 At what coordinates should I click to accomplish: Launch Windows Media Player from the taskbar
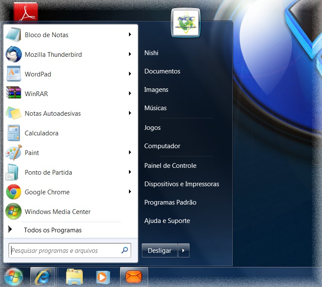[x=103, y=277]
